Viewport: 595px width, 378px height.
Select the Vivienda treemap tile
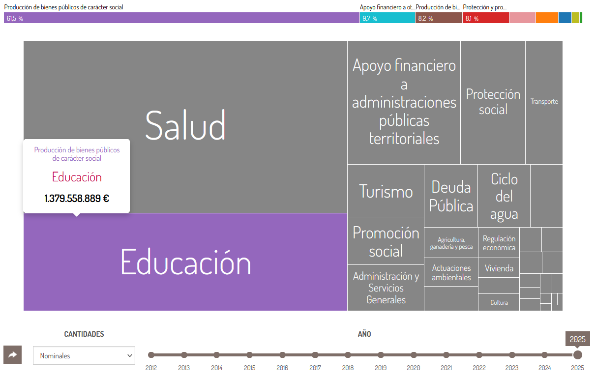tap(499, 268)
